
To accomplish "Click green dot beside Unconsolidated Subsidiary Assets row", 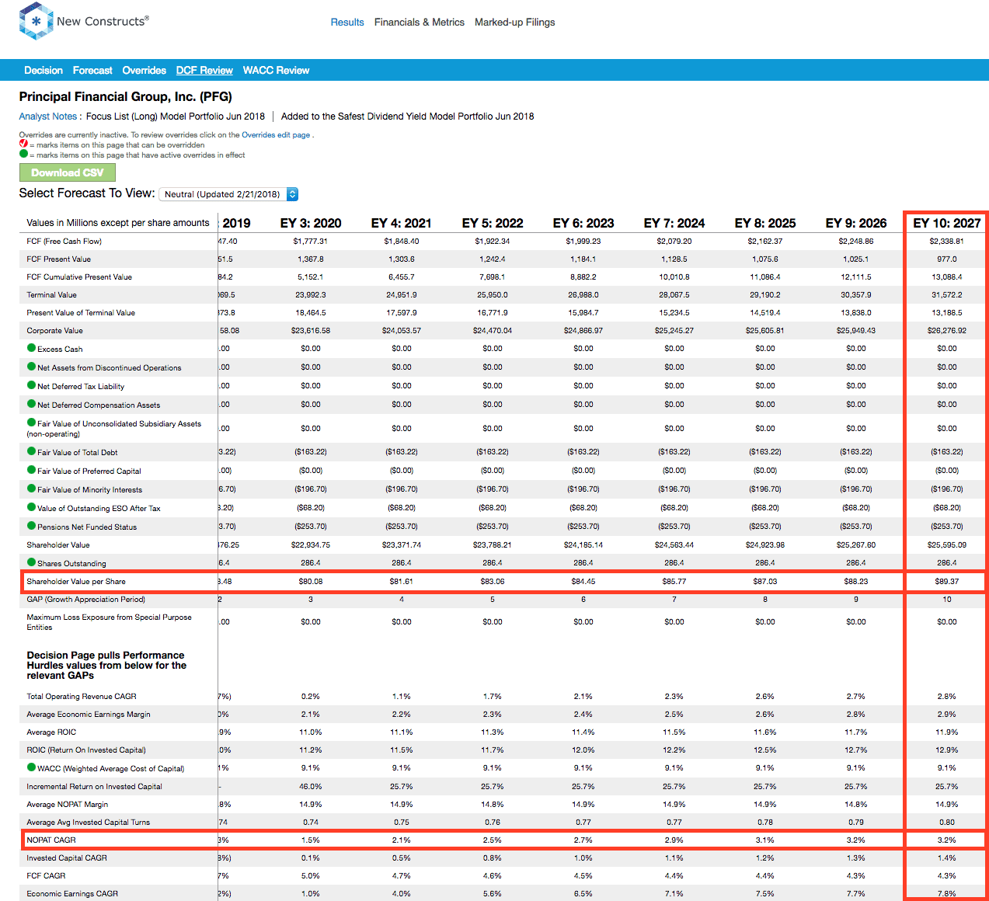I will tap(32, 423).
